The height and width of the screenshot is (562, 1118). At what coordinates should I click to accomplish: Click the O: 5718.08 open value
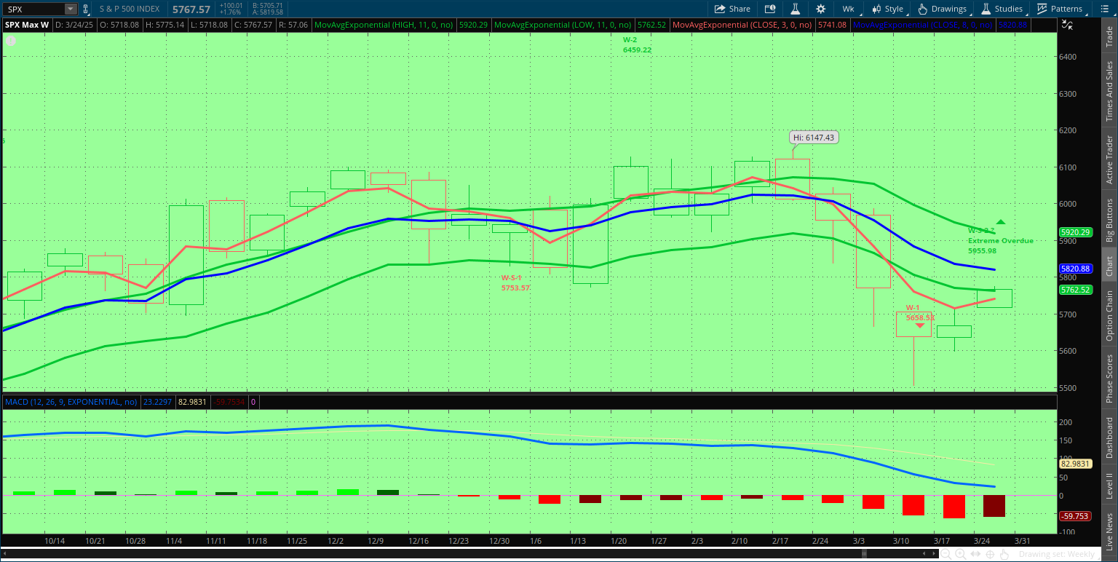coord(120,25)
